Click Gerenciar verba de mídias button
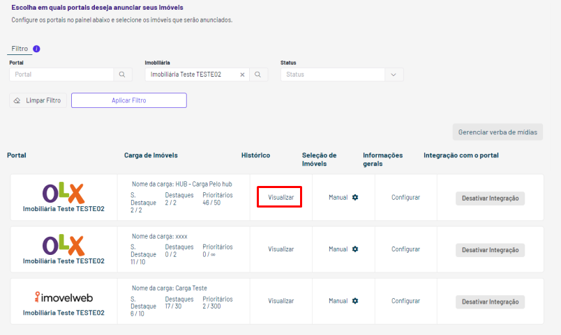561x335 pixels. click(x=498, y=132)
